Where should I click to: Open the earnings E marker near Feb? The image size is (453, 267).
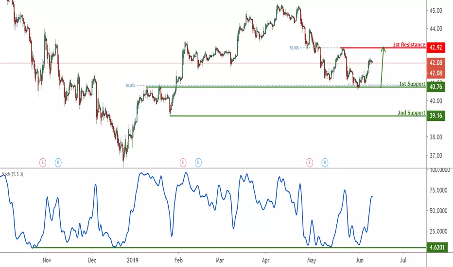(x=183, y=163)
